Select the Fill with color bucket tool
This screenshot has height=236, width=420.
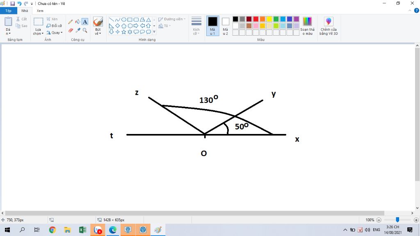click(78, 22)
